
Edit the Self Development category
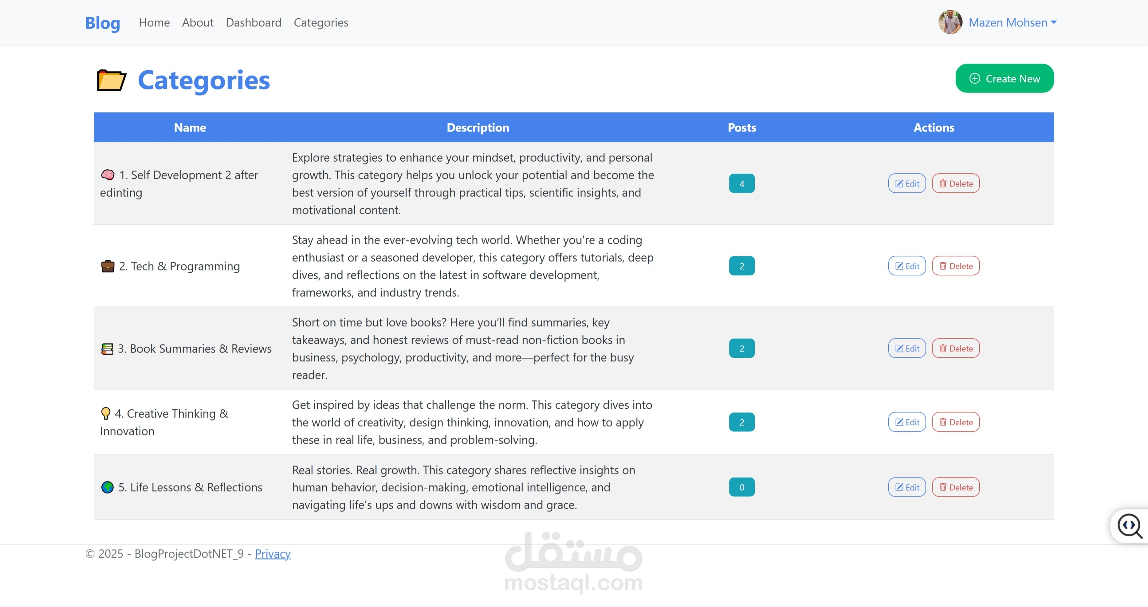[907, 183]
